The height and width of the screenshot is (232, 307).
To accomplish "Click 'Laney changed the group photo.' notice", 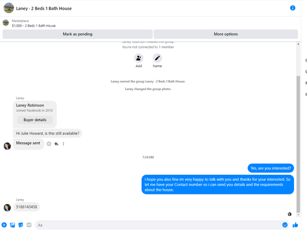I will tap(148, 89).
